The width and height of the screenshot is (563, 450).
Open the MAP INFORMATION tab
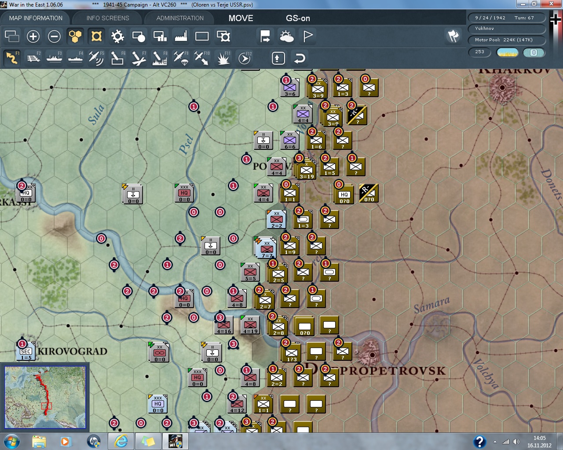[36, 18]
